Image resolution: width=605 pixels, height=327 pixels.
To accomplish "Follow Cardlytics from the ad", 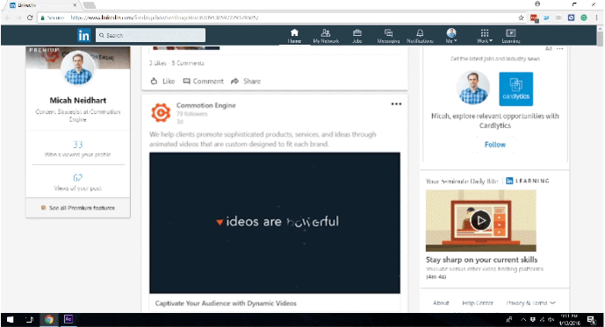I will click(x=495, y=145).
